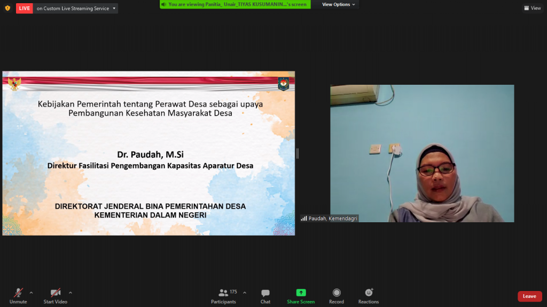Screen dimensions: 547x307
Task: Click the divider handle between slide and video
Action: (x=298, y=153)
